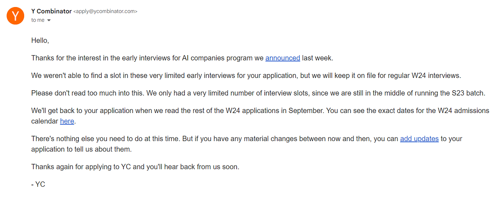Open the "here" admissions calendar link
Screen dimensions: 500x205
(x=67, y=121)
